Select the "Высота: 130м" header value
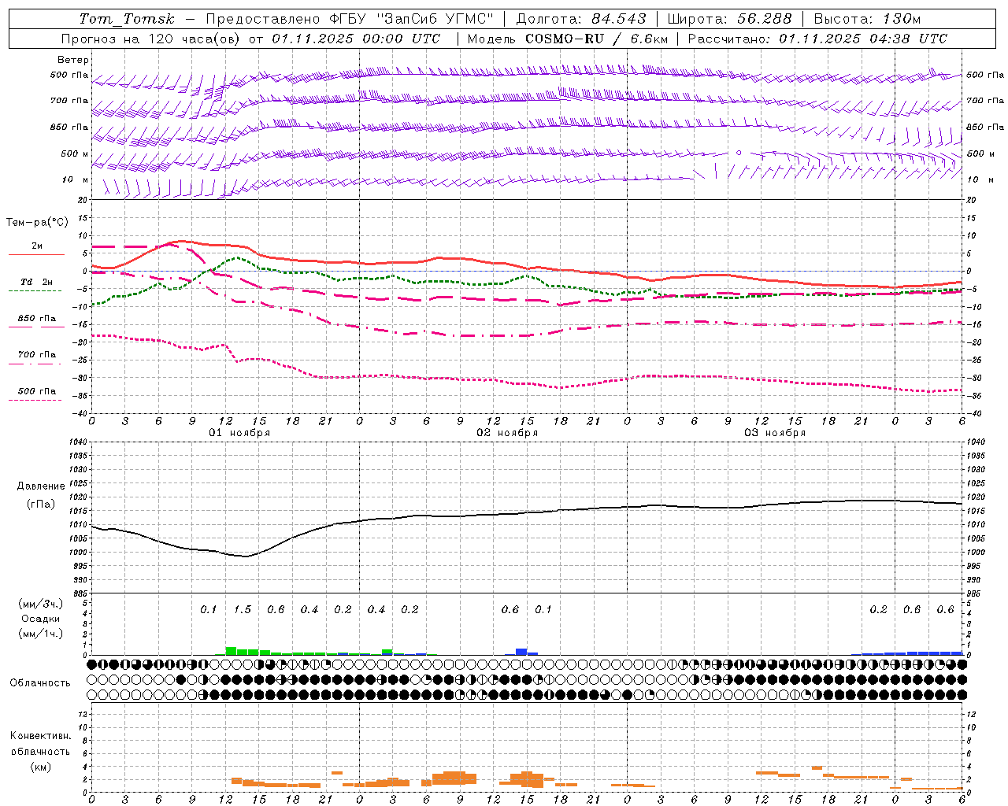The width and height of the screenshot is (1008, 806). point(867,19)
